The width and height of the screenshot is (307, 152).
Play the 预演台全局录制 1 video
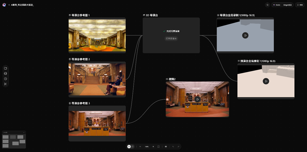pos(266,81)
